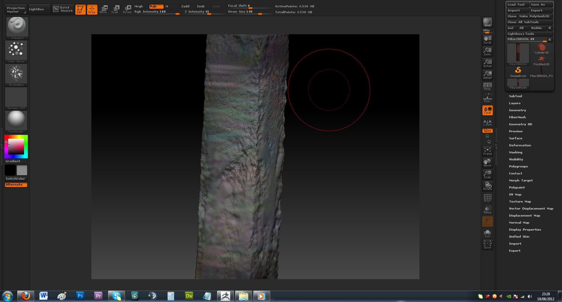The width and height of the screenshot is (562, 302).
Task: Open the LightBox browser
Action: 39,9
